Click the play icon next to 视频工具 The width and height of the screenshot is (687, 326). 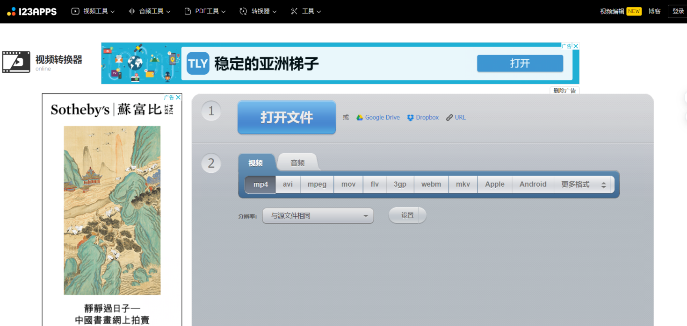[76, 11]
